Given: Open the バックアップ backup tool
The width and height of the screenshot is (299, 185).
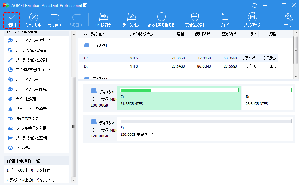Looking at the screenshot, I should coord(252,20).
